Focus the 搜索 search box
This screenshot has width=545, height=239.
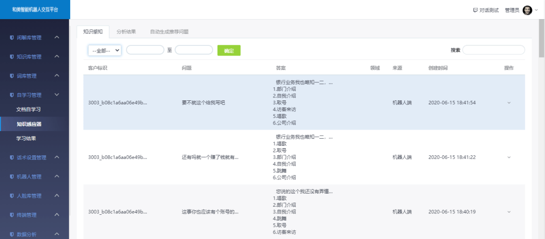(x=494, y=50)
